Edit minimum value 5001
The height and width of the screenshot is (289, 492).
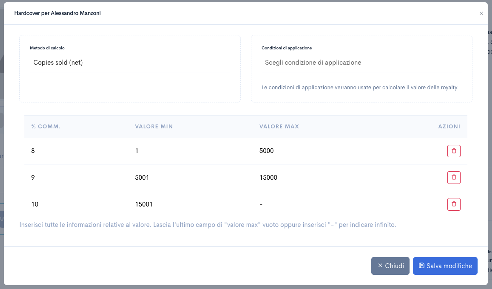click(142, 178)
